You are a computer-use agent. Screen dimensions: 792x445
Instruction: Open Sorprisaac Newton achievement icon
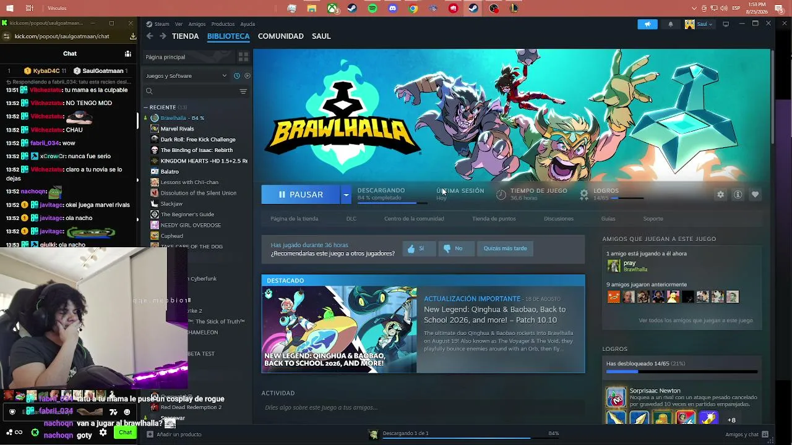(x=616, y=397)
